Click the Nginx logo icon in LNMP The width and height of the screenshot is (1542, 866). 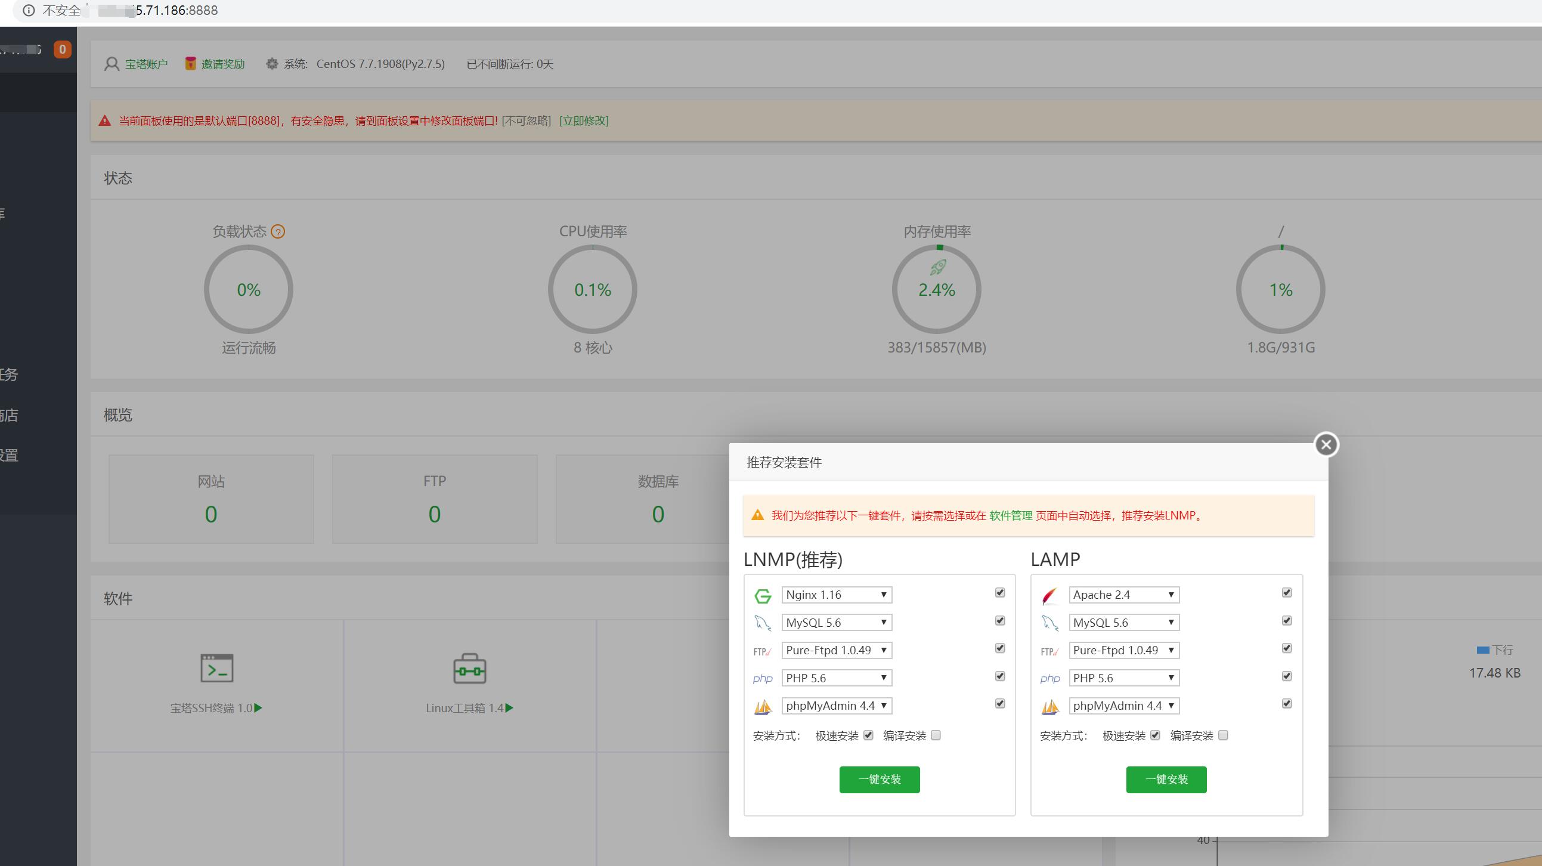click(x=763, y=595)
